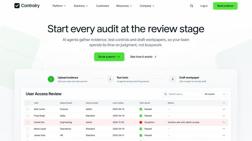Open the All results filter dropdown

215,94
